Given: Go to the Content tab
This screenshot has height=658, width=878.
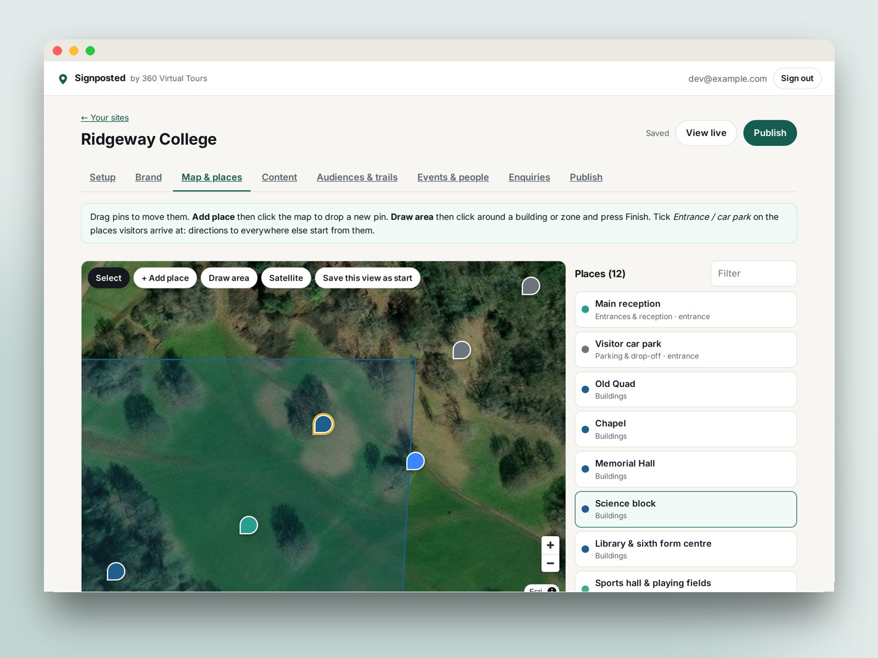Looking at the screenshot, I should point(279,177).
